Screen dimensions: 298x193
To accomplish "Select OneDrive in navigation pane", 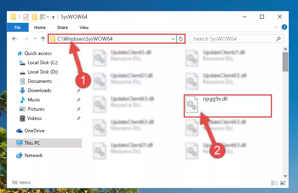I will click(x=34, y=131).
